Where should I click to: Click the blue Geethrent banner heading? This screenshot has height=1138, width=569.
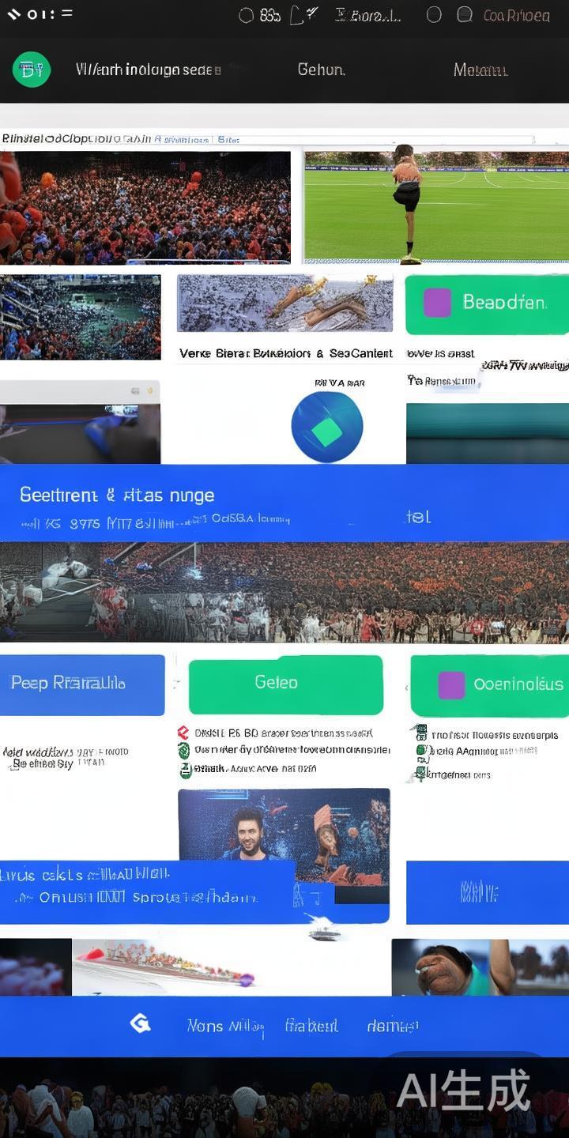[117, 496]
